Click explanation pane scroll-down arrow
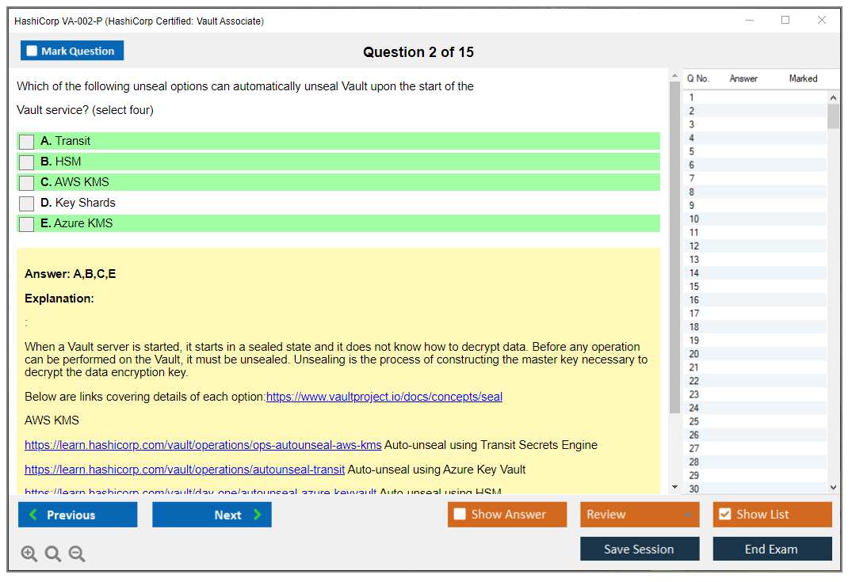 674,487
